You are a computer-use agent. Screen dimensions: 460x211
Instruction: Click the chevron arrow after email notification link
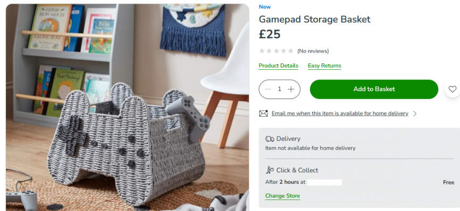point(415,113)
